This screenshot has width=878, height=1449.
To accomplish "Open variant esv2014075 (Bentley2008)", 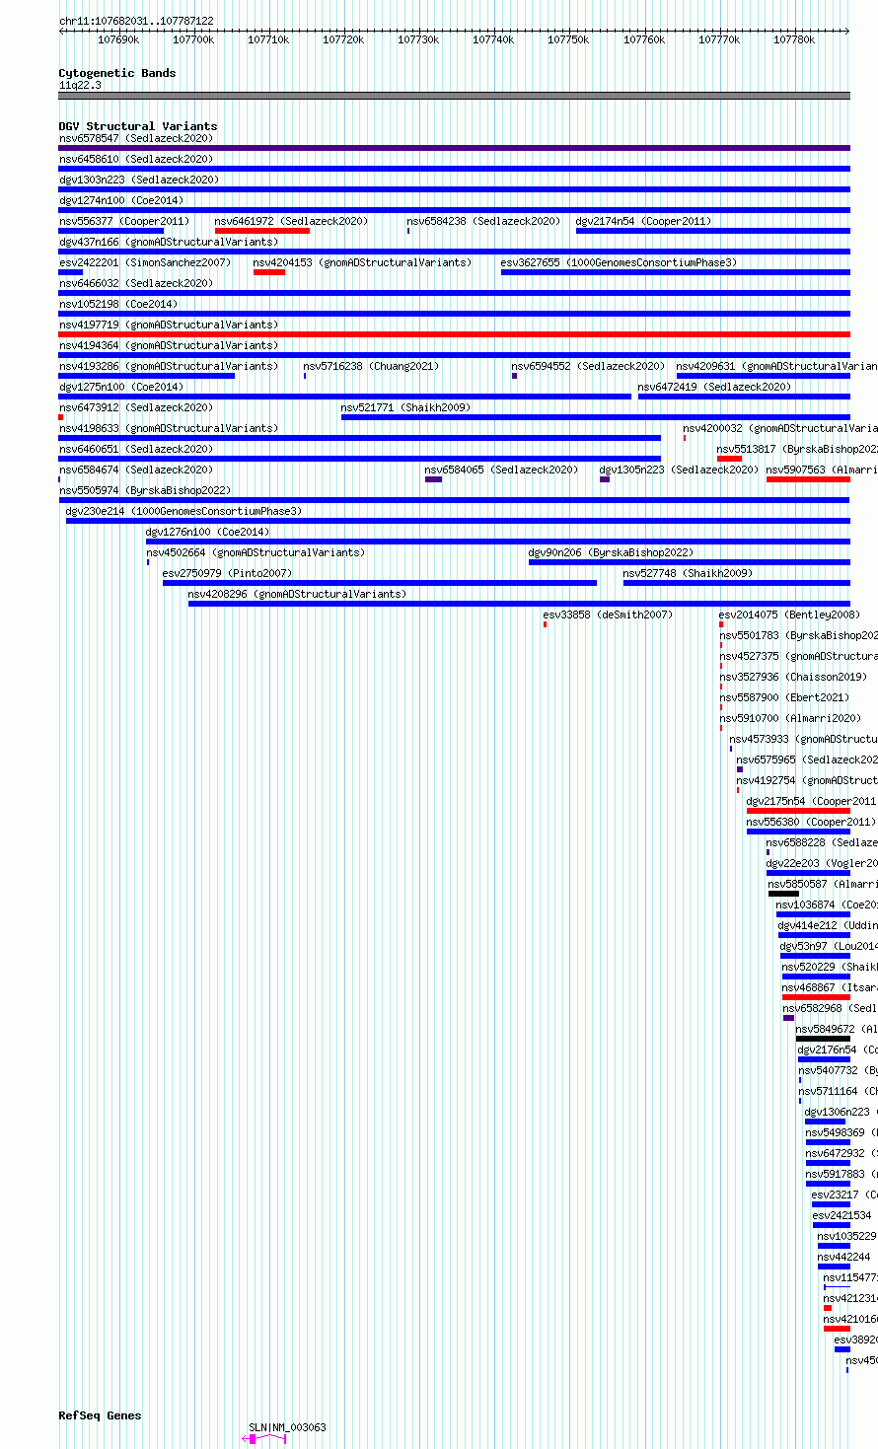I will 789,615.
